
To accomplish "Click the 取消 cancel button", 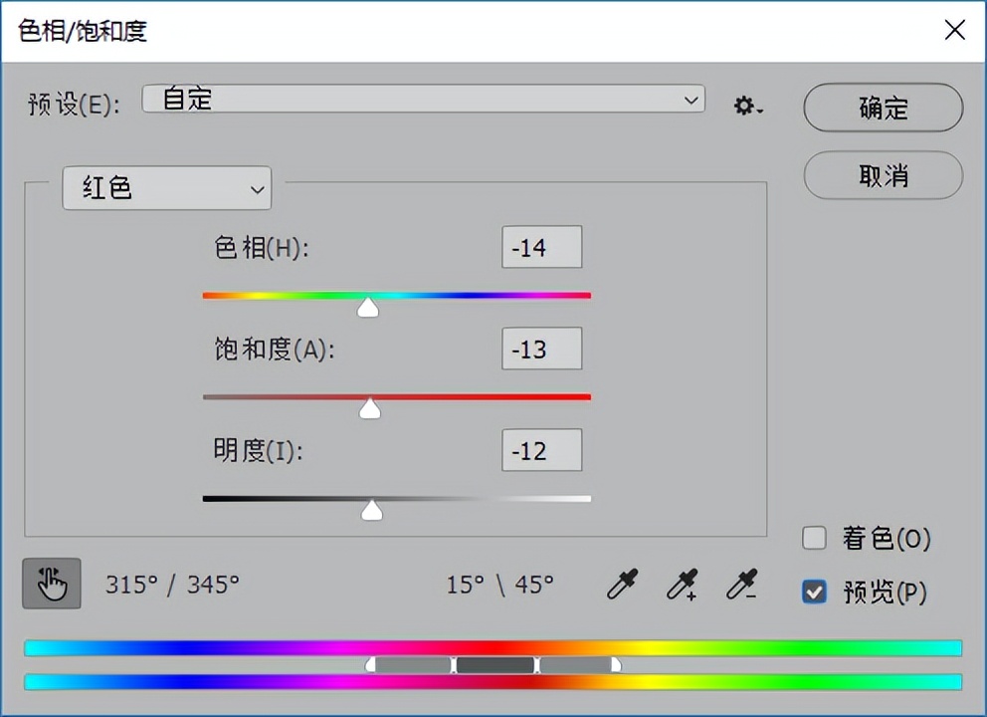I will 883,176.
